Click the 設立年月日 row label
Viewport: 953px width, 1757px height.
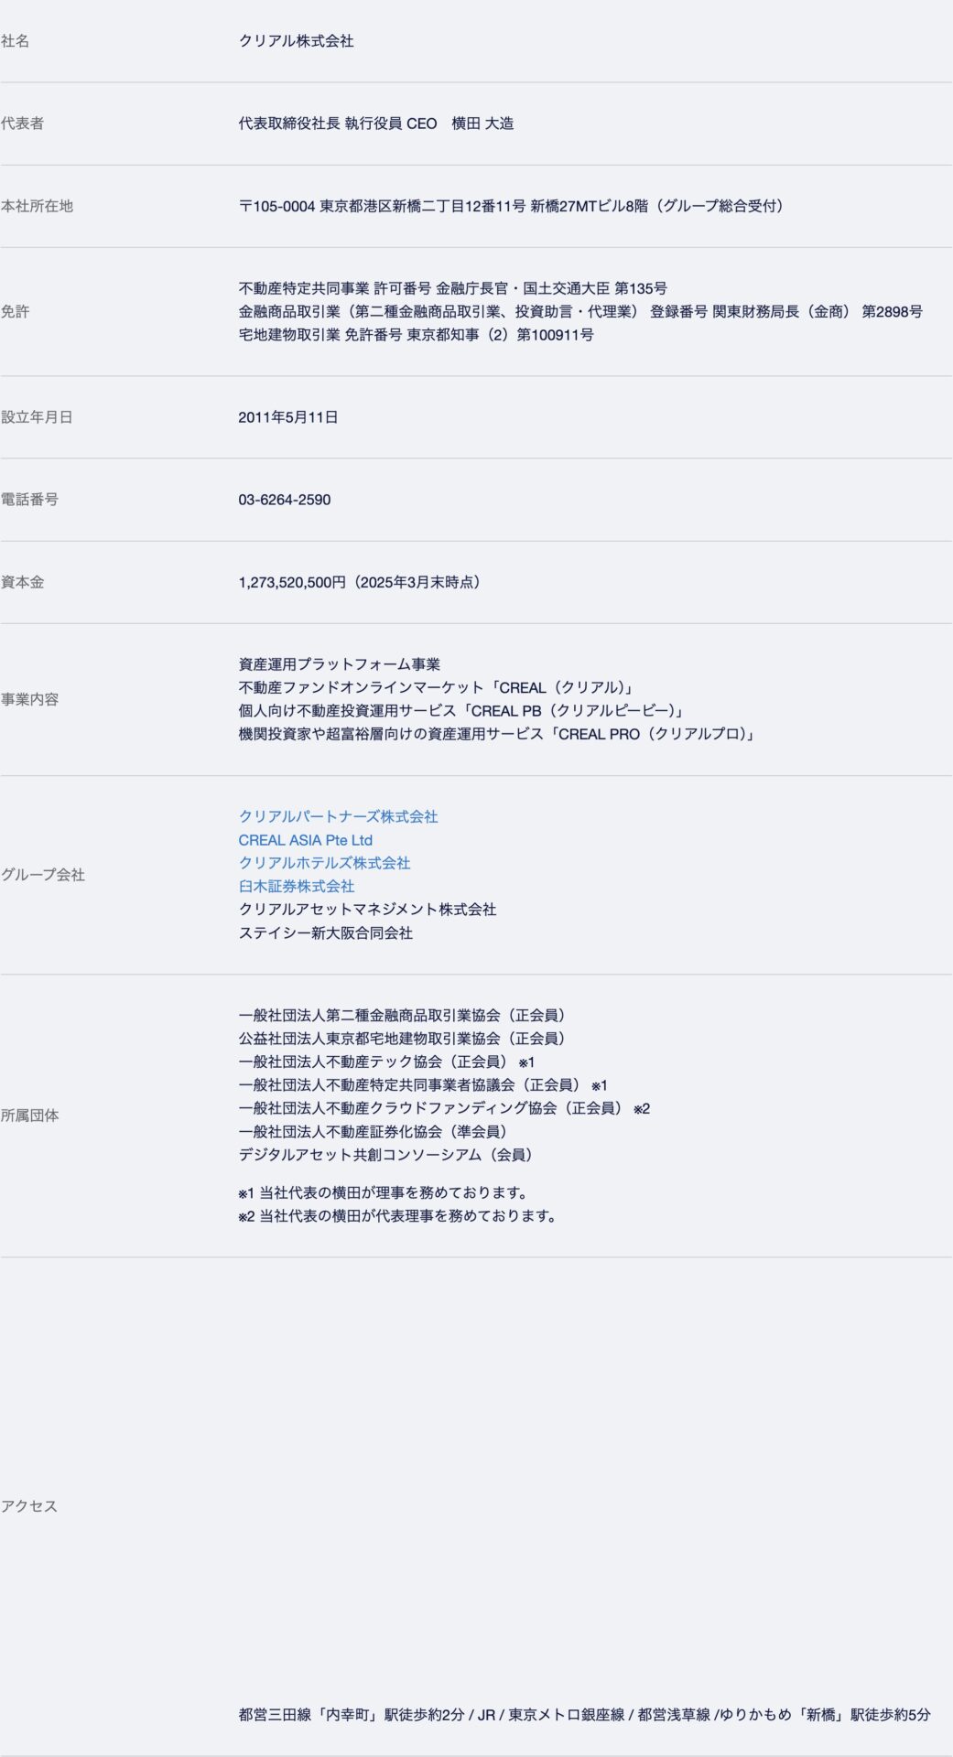[37, 417]
